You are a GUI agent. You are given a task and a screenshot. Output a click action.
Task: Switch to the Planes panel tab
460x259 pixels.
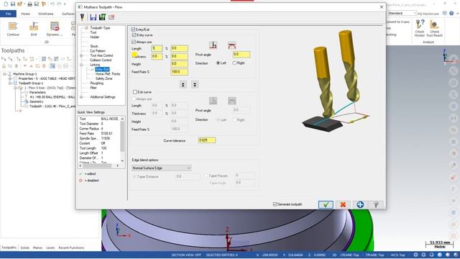pos(37,247)
